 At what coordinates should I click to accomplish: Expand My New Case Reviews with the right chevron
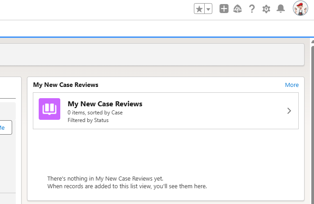tap(289, 111)
